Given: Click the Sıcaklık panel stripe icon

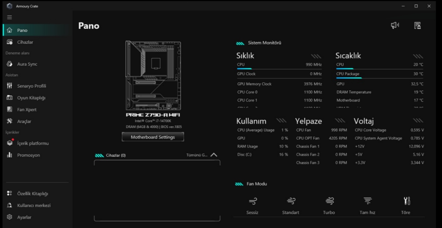Looking at the screenshot, I should pos(418,56).
